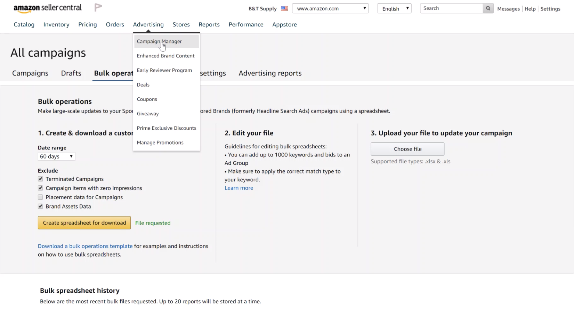Select Prime Exclusive Discounts menu item
The width and height of the screenshot is (574, 309).
167,128
